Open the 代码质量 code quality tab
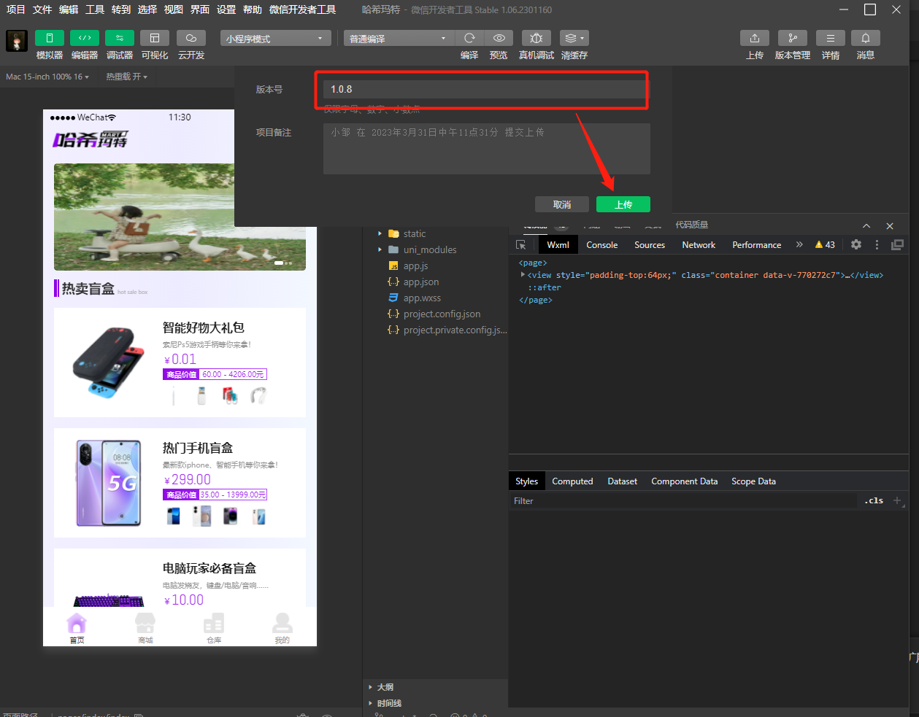Image resolution: width=919 pixels, height=717 pixels. click(692, 225)
